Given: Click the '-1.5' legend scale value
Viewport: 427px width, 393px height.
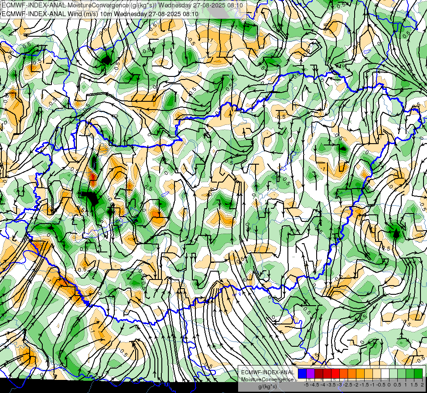Looking at the screenshot, I should pos(364,385).
